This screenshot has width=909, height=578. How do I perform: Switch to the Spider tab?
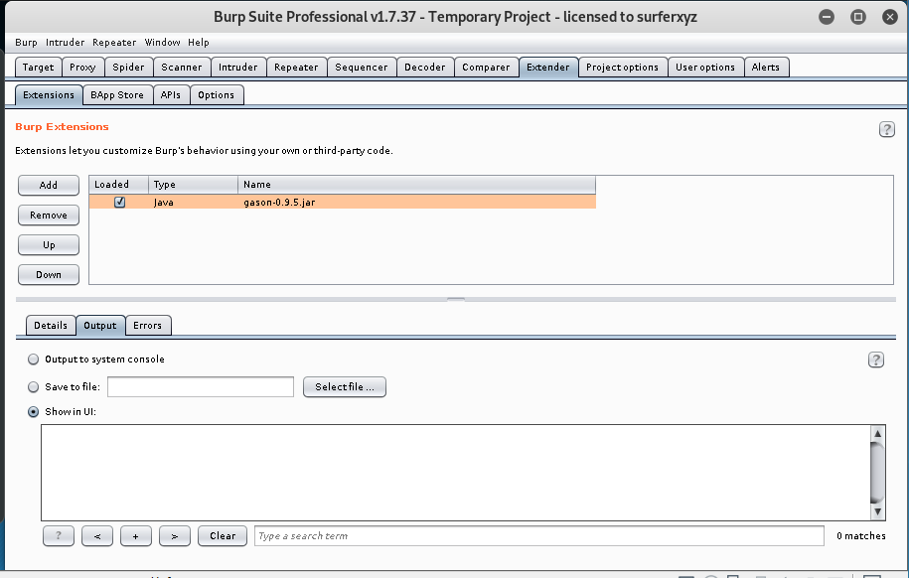(129, 68)
